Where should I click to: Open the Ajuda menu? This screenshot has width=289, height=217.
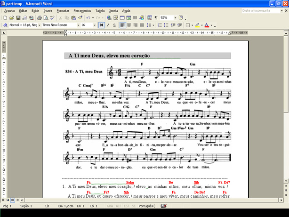pyautogui.click(x=126, y=11)
